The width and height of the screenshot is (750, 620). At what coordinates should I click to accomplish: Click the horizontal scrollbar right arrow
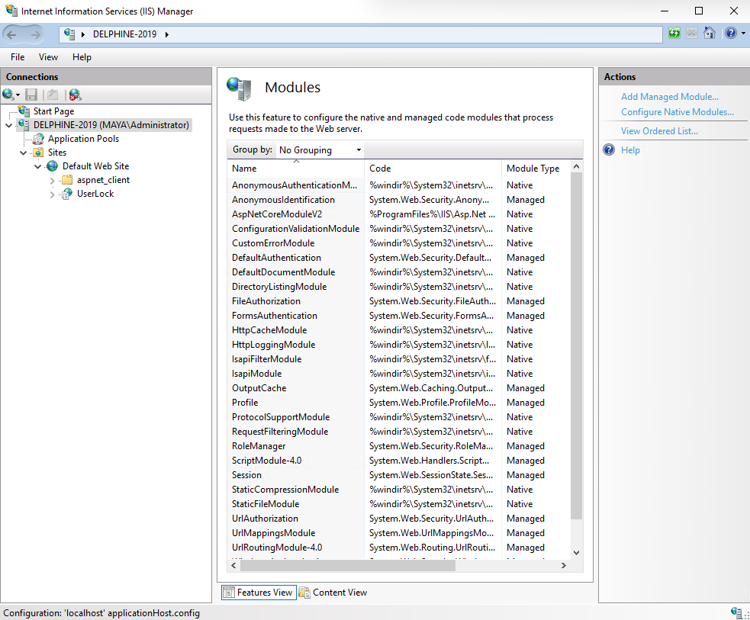[x=564, y=566]
